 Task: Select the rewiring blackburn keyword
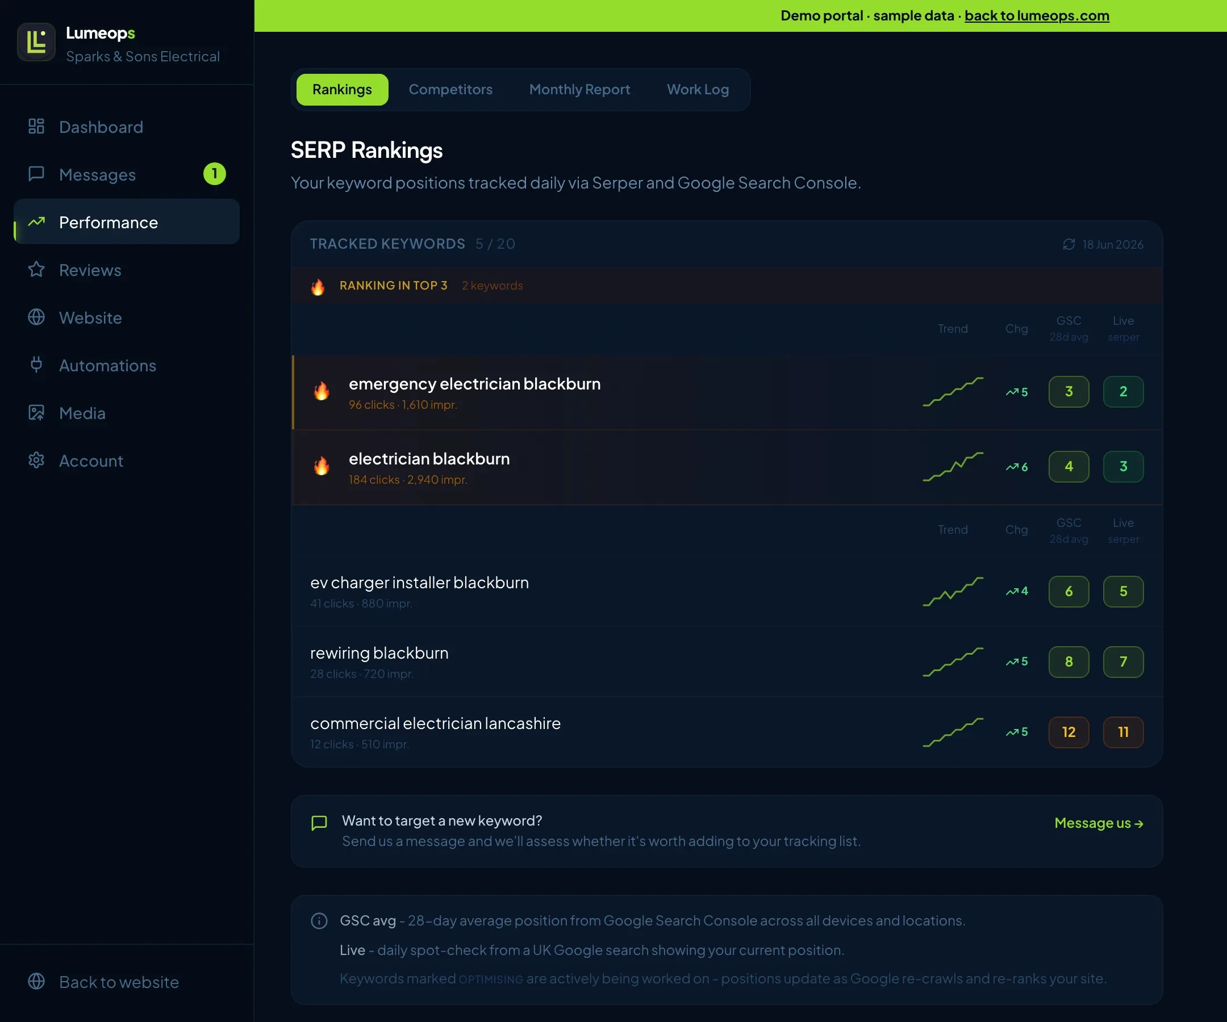(x=379, y=653)
